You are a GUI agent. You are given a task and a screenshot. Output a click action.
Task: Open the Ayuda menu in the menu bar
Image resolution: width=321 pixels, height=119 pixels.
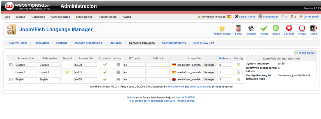click(127, 17)
